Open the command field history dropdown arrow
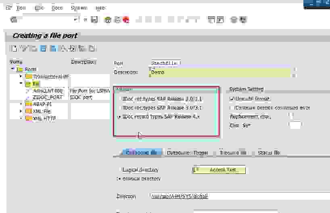 tap(76, 20)
